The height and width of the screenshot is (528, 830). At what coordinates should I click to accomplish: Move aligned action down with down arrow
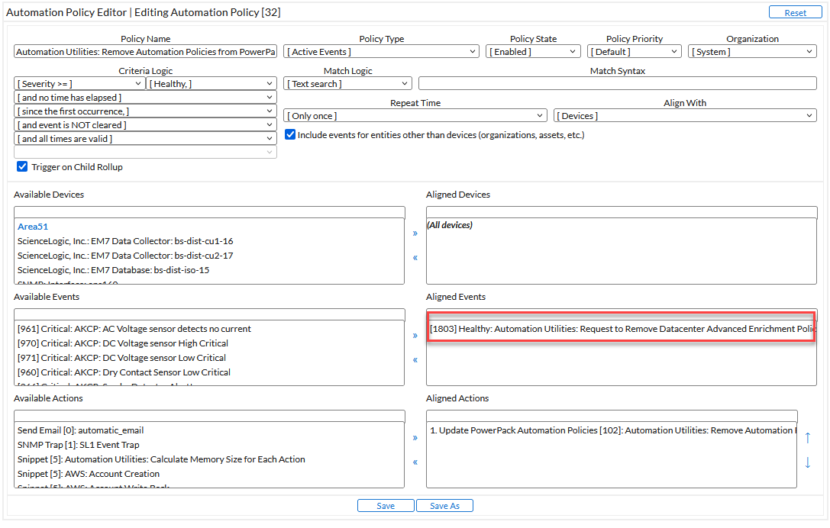[x=808, y=462]
